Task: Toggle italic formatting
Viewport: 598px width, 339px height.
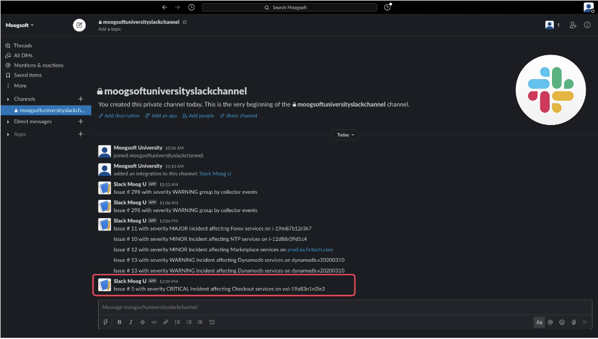Action: 131,322
